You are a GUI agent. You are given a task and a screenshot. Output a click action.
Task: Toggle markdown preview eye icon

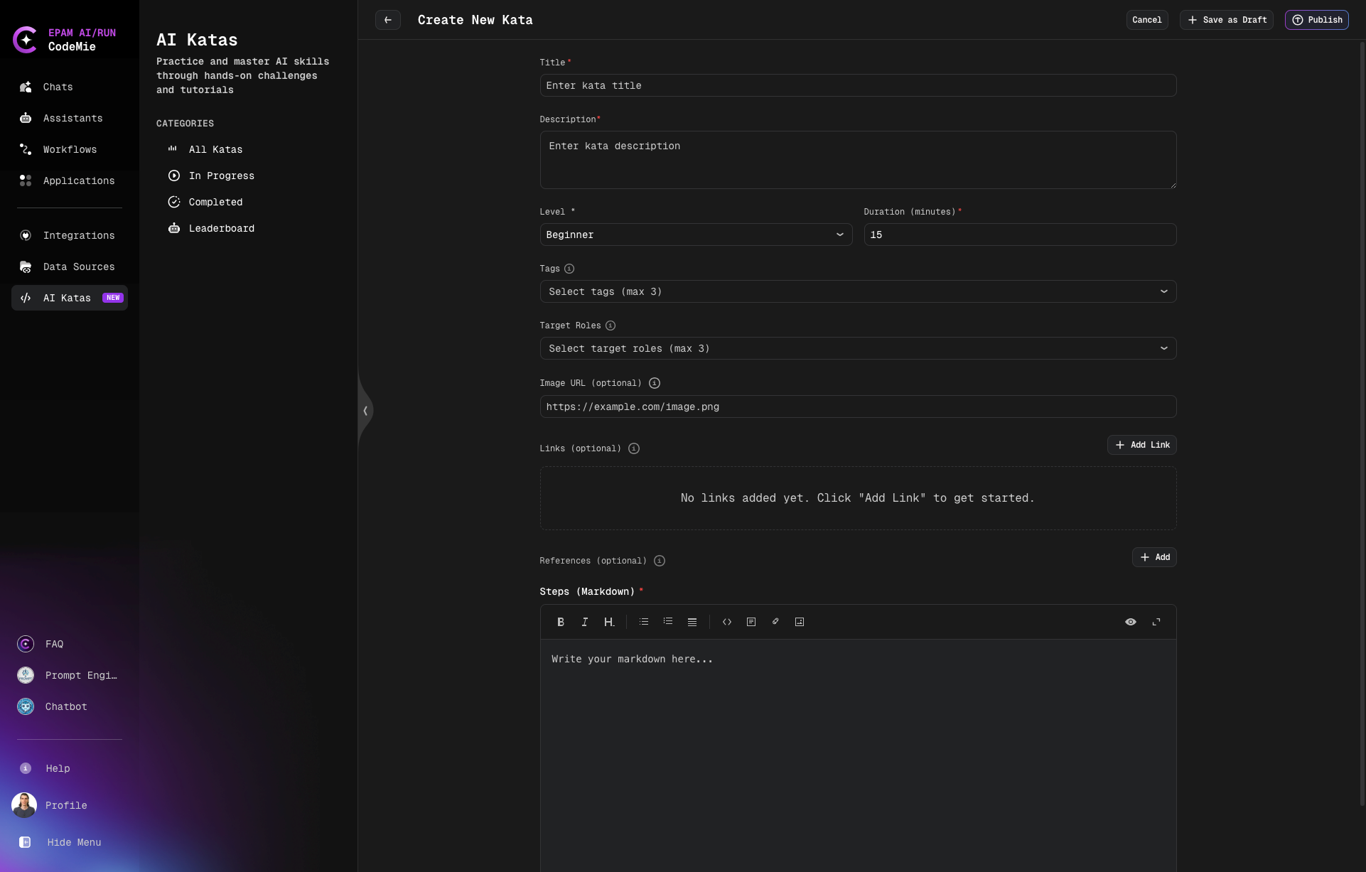tap(1131, 622)
